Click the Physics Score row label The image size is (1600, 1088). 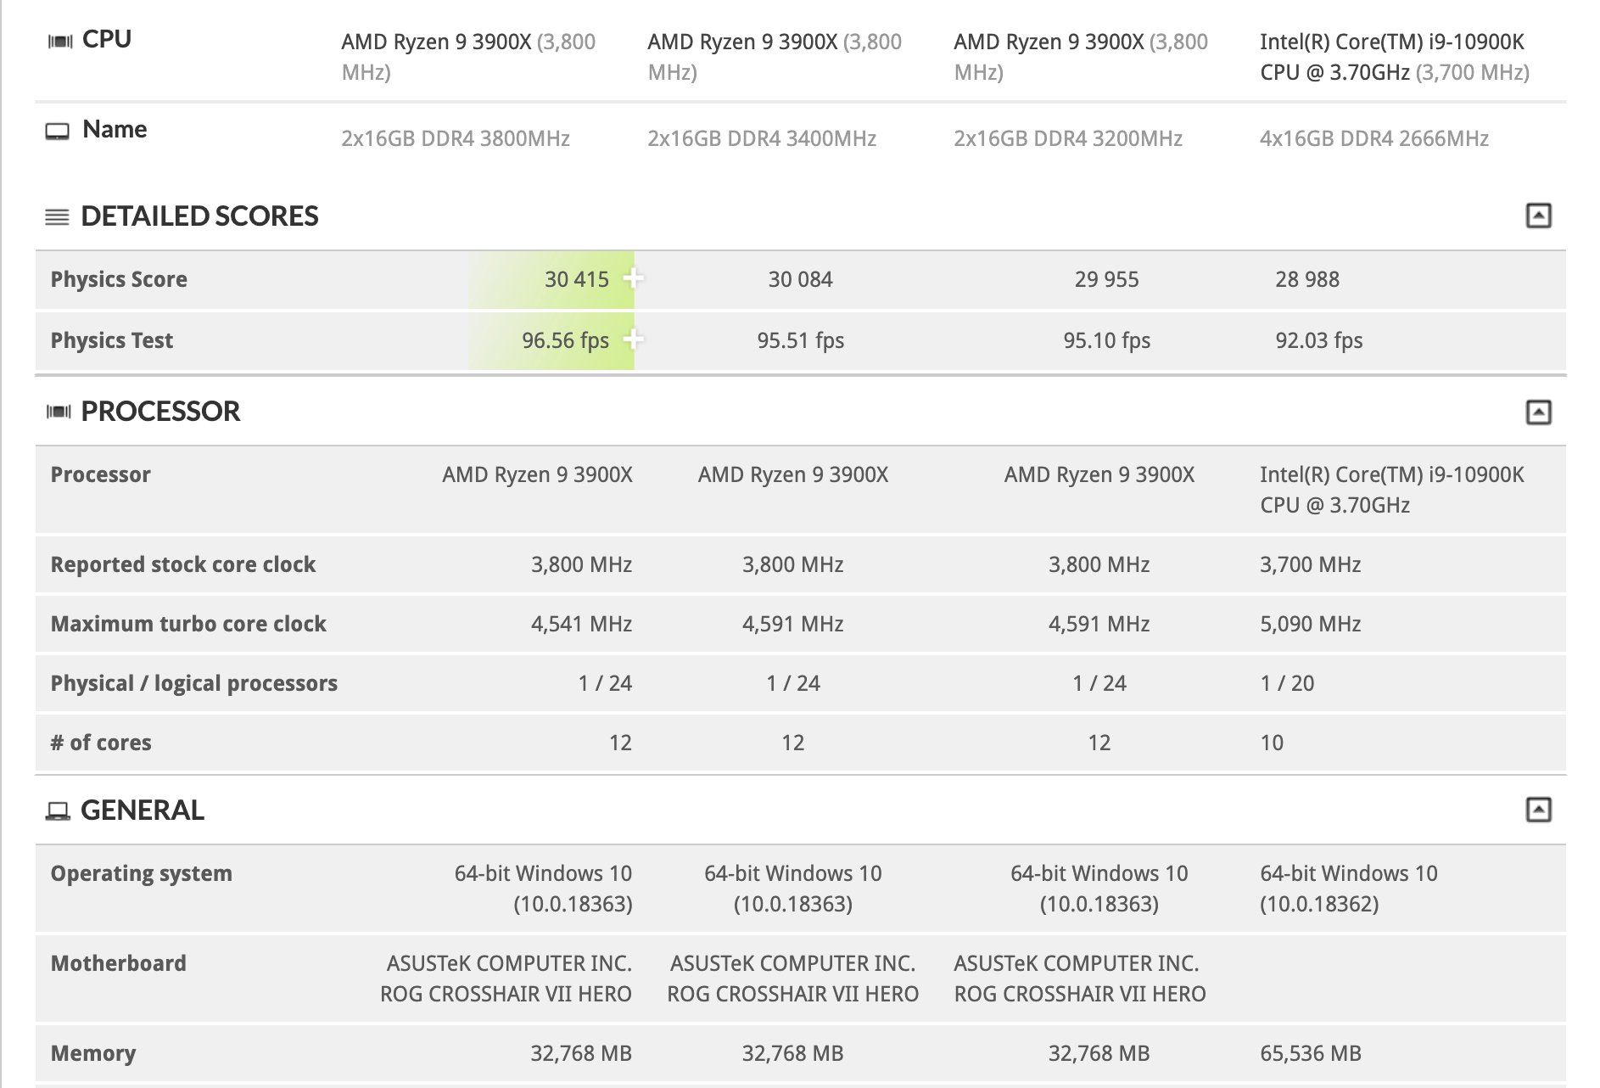[119, 279]
